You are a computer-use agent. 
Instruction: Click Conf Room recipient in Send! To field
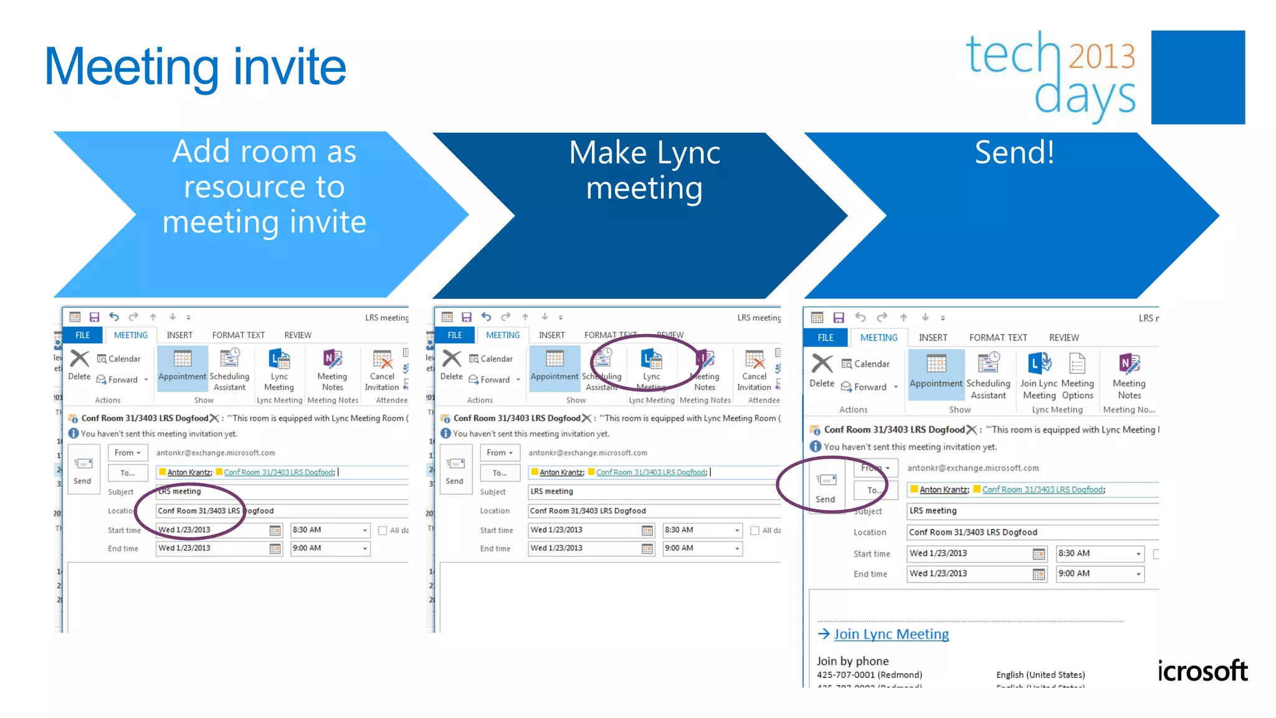point(1043,490)
